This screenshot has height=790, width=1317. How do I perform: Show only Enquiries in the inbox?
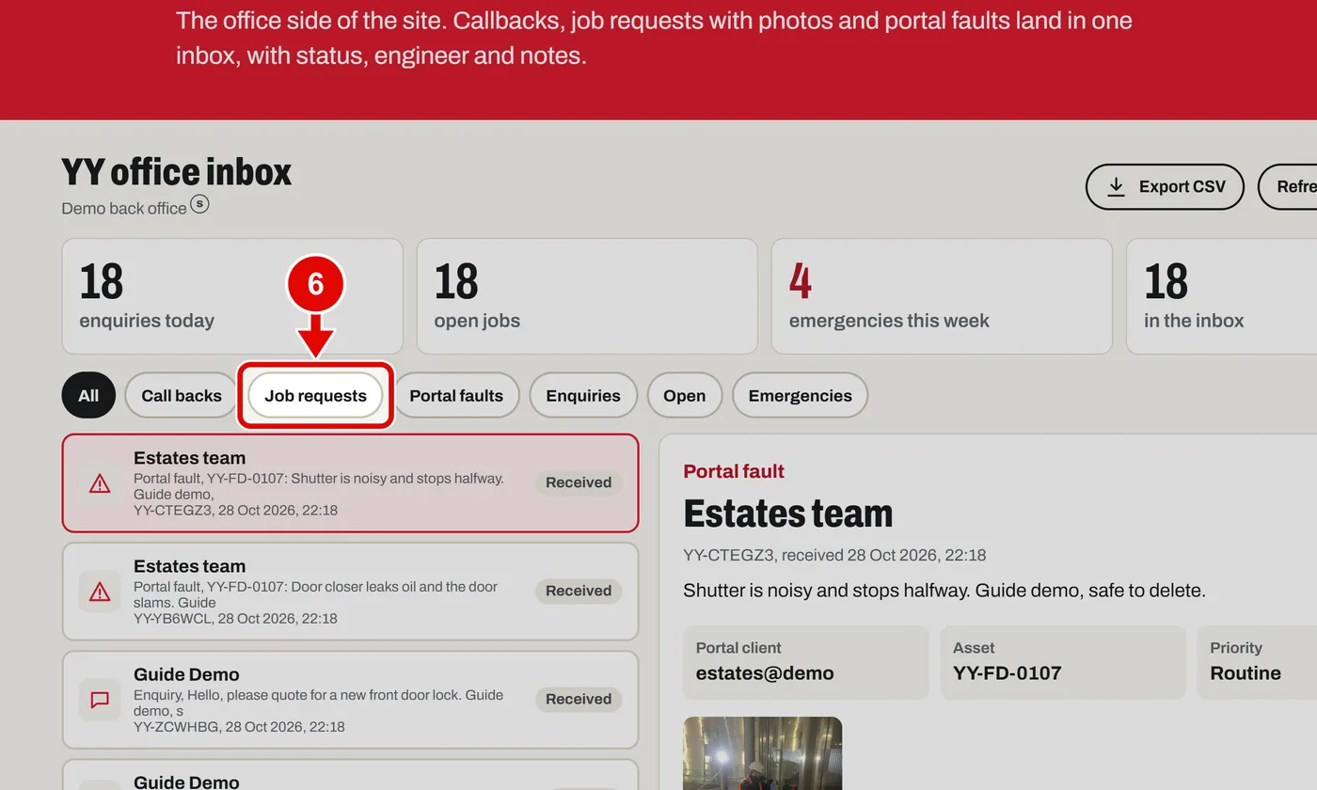click(x=583, y=395)
